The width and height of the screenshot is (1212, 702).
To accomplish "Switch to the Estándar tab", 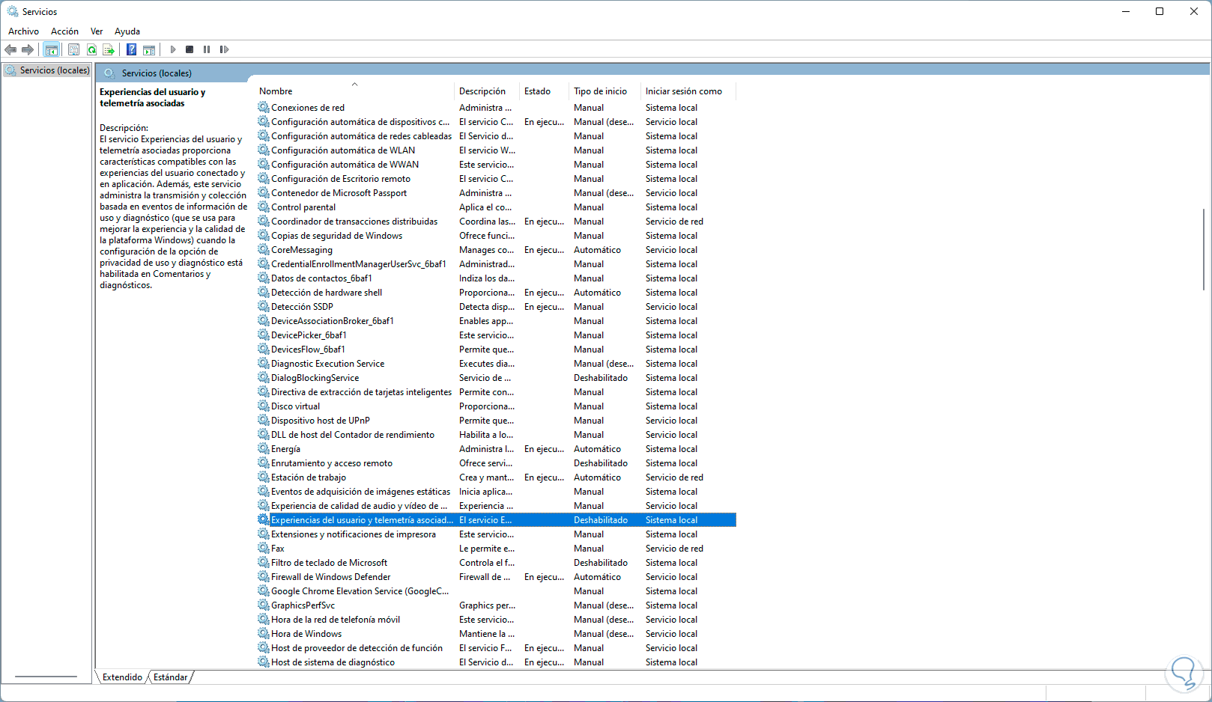I will point(171,677).
